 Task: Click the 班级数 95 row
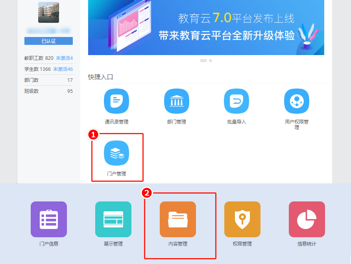(48, 91)
